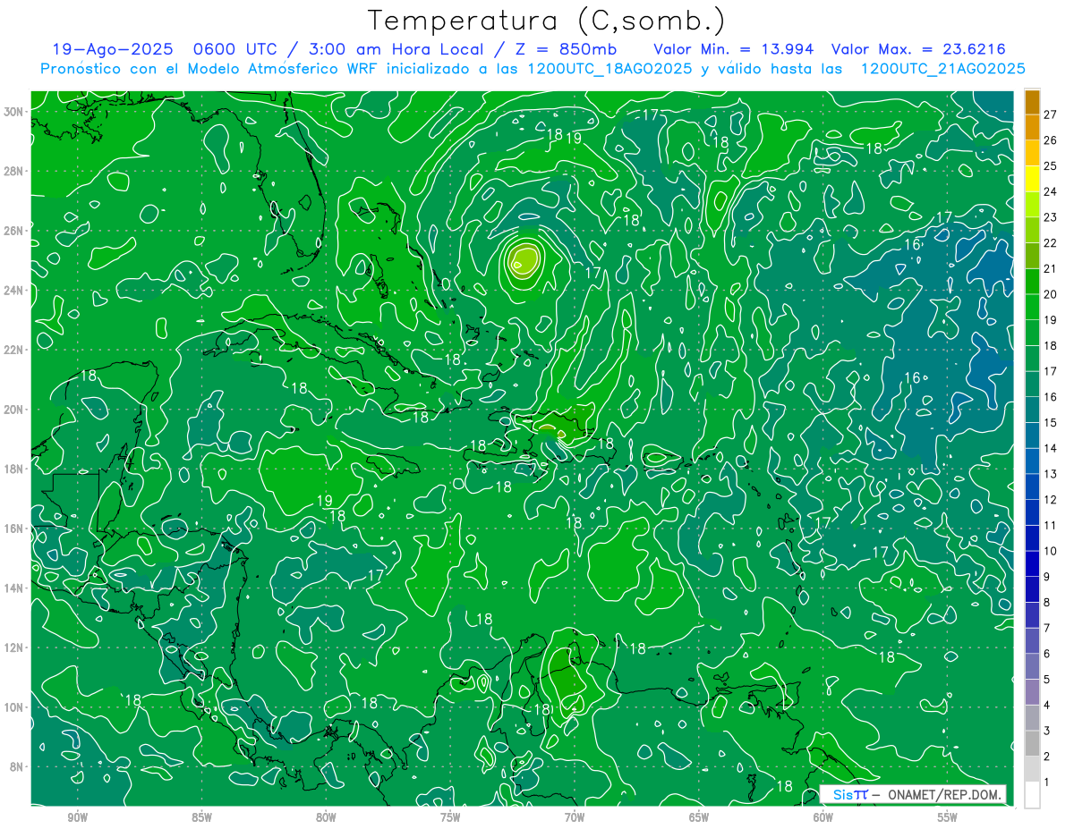Viewport: 1074px width, 829px height.
Task: Click the number 13 on the color legend
Action: [x=1050, y=474]
